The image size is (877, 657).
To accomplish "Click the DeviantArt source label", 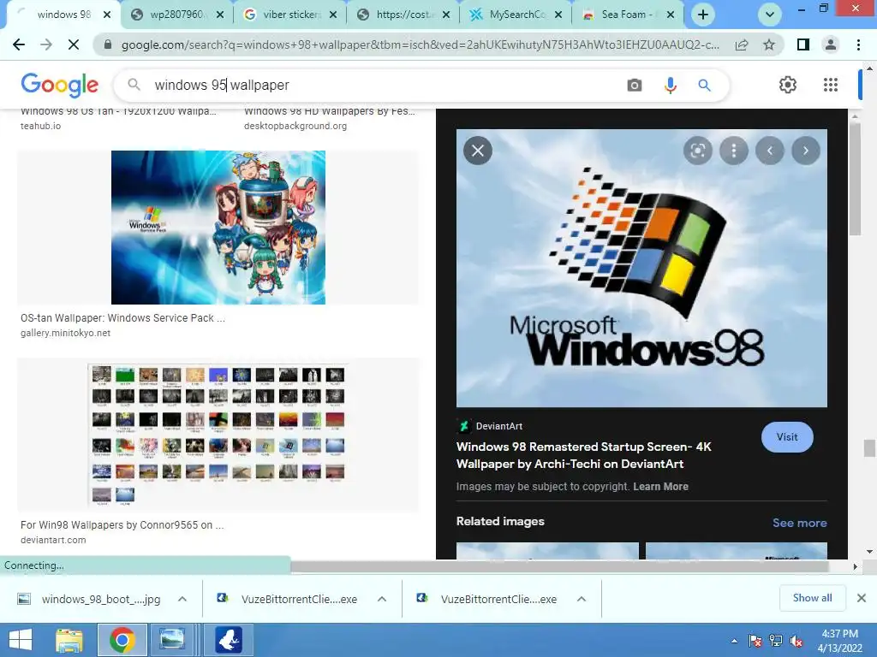I will click(x=499, y=426).
